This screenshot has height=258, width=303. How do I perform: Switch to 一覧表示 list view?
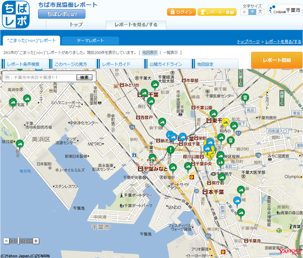pyautogui.click(x=170, y=53)
